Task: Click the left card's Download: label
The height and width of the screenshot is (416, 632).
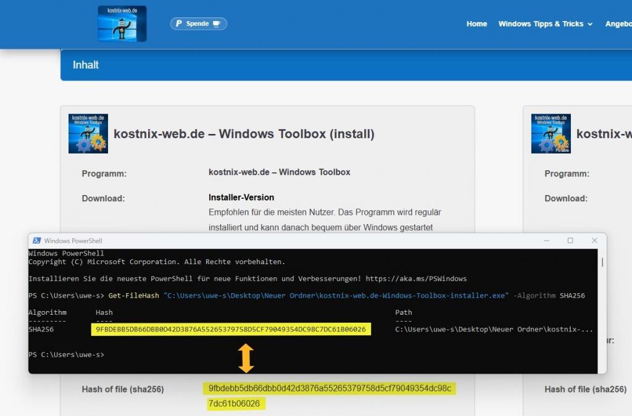Action: (x=103, y=198)
